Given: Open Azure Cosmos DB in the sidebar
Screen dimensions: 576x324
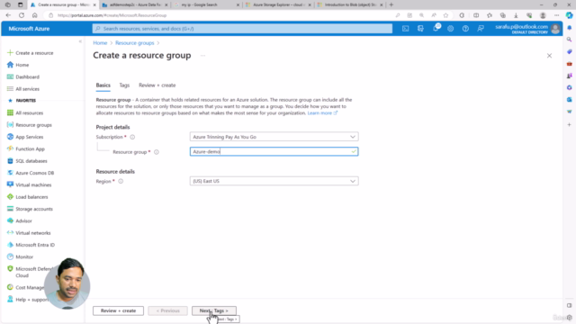Looking at the screenshot, I should tap(34, 173).
